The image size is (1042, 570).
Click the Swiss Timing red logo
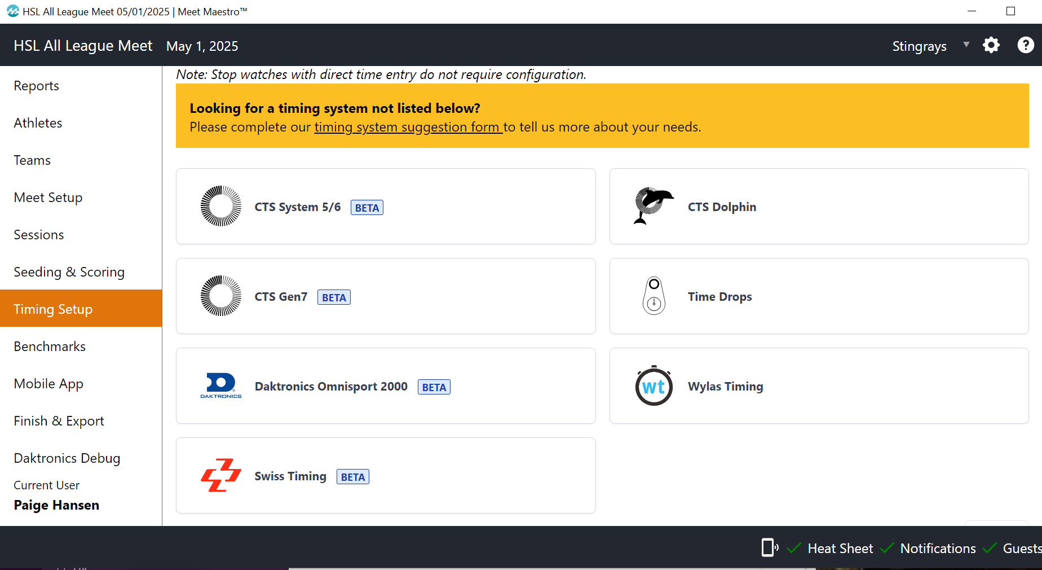(221, 475)
